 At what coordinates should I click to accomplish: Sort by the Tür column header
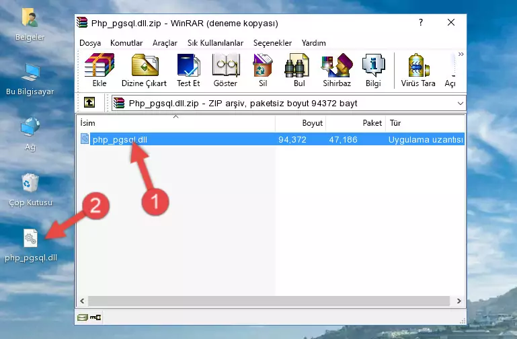tap(426, 123)
